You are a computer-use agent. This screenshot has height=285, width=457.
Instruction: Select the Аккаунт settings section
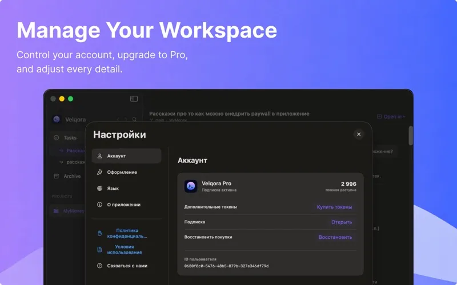(126, 156)
